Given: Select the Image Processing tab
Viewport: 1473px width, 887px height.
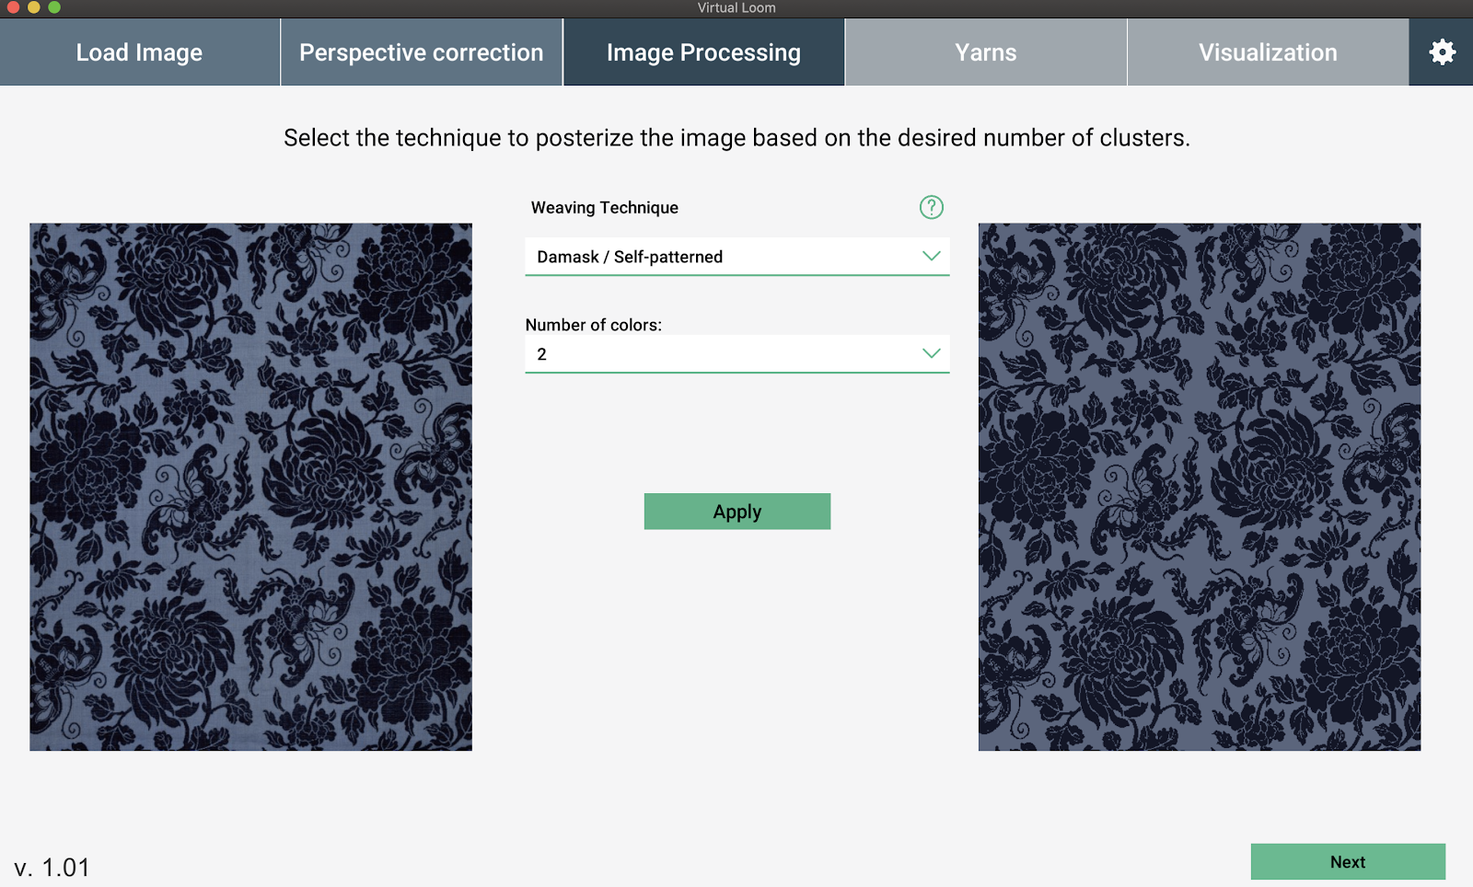Looking at the screenshot, I should pos(703,52).
